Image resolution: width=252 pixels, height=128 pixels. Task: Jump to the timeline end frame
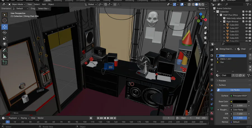click(x=115, y=118)
